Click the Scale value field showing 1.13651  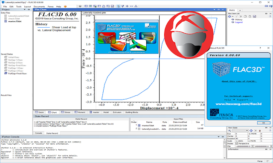(x=241, y=141)
